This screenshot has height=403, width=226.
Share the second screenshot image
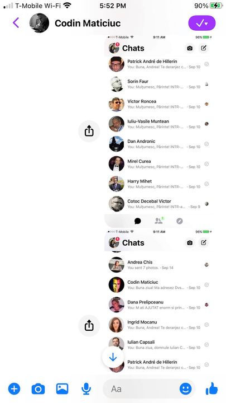tap(89, 326)
